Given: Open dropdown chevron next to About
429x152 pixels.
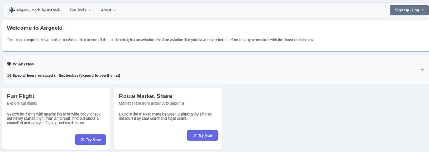Looking at the screenshot, I should (x=115, y=10).
